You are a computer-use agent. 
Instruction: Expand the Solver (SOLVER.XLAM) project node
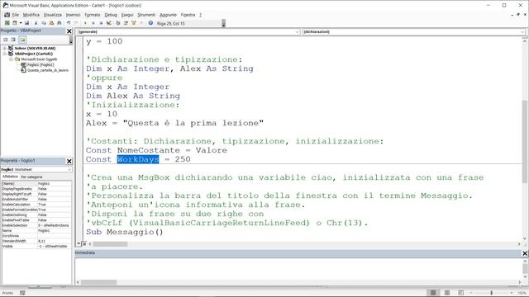(x=4, y=48)
